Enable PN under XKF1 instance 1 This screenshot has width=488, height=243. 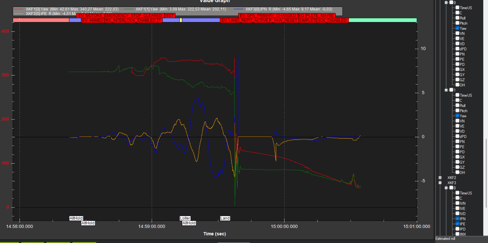point(457,142)
